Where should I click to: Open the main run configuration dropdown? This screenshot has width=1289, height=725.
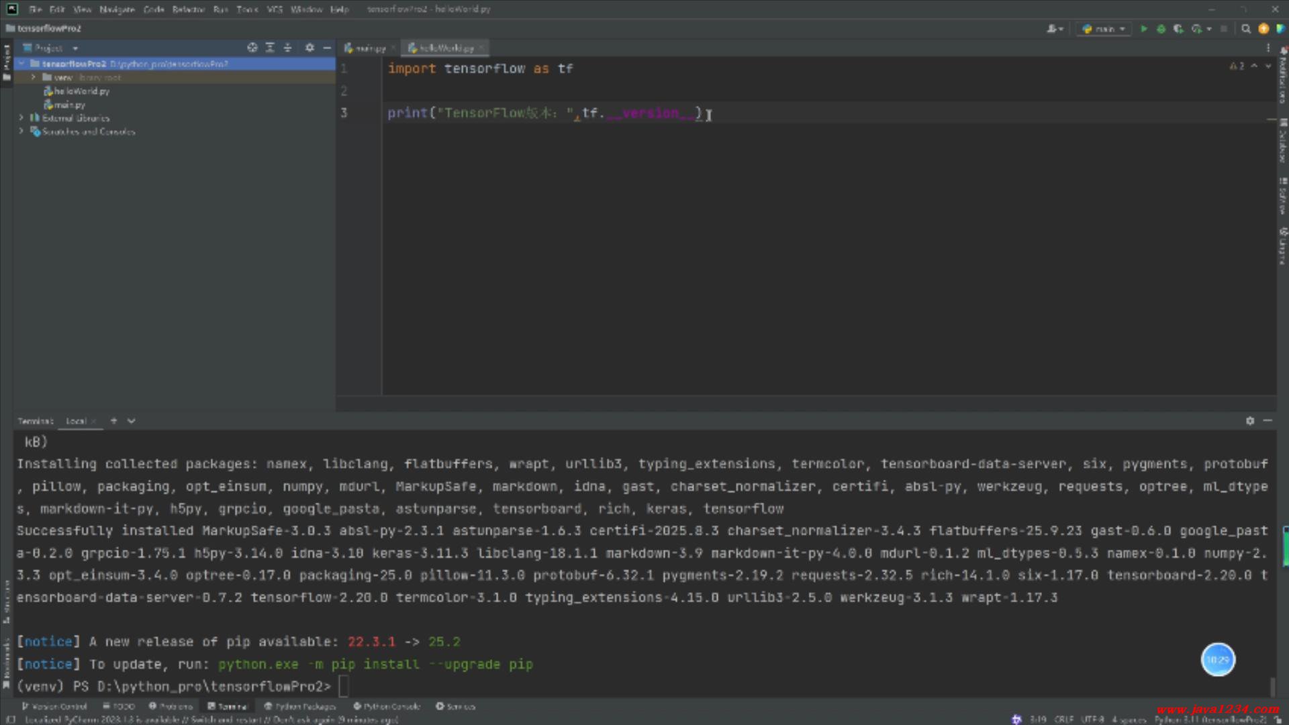[x=1104, y=29]
